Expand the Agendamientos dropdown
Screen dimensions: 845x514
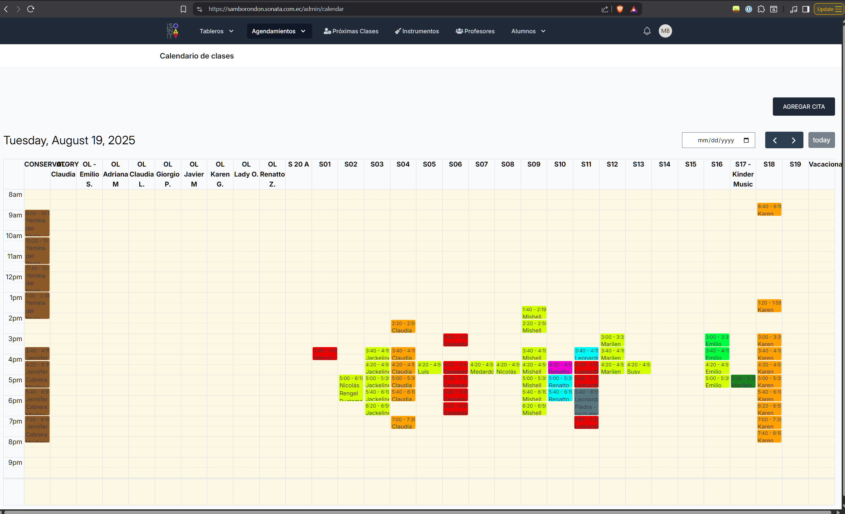279,31
